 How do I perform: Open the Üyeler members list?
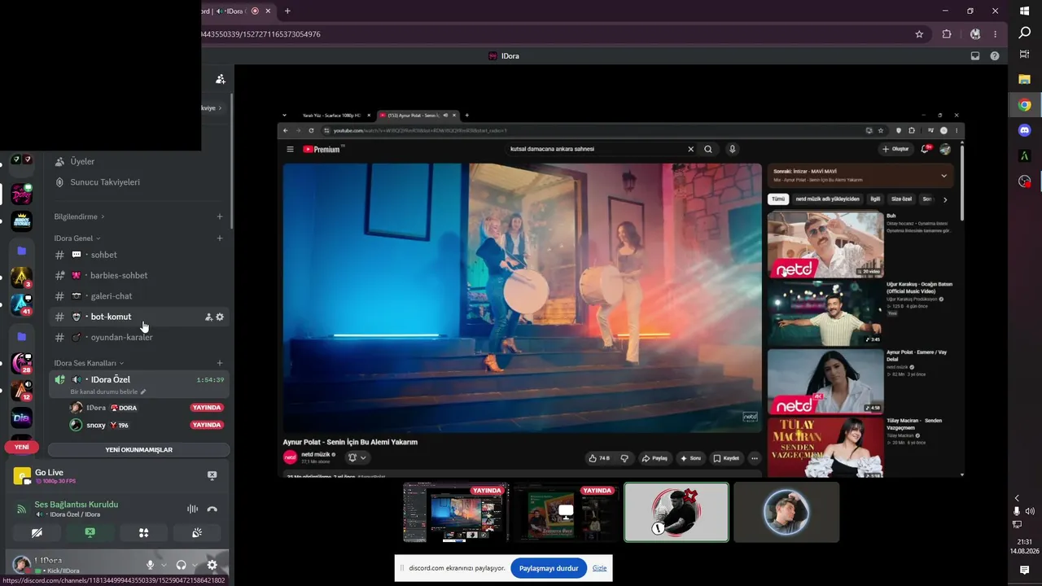(x=138, y=161)
